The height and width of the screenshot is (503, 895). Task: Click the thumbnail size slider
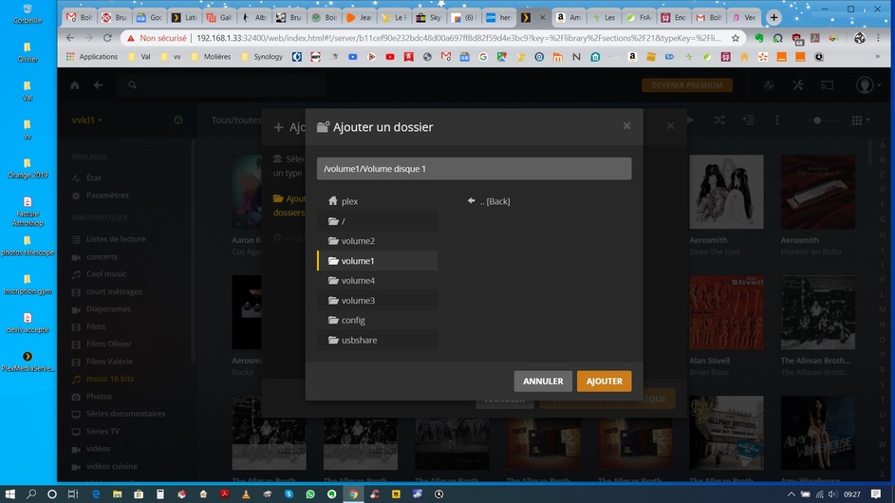click(x=825, y=121)
